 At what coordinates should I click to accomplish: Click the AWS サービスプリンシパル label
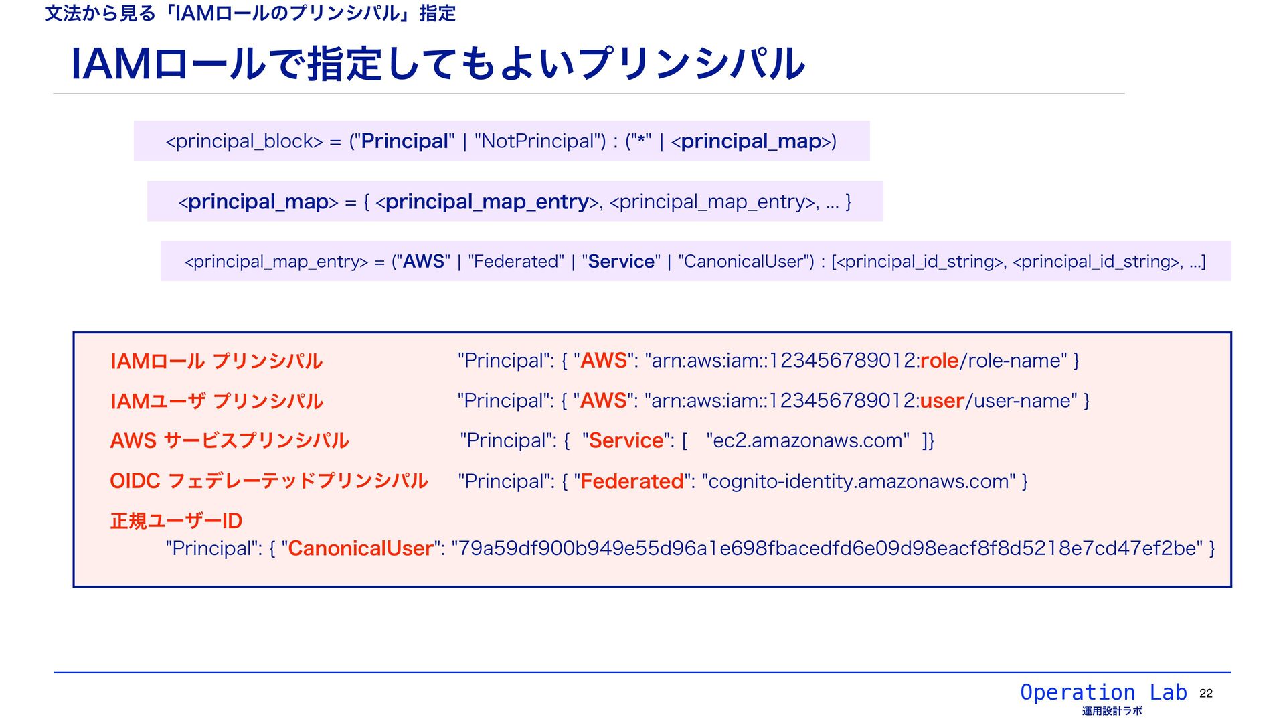pos(230,440)
